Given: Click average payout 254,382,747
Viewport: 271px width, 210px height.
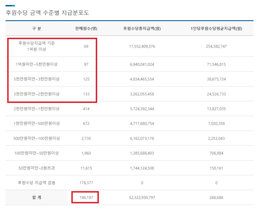Looking at the screenshot, I should pyautogui.click(x=216, y=46).
